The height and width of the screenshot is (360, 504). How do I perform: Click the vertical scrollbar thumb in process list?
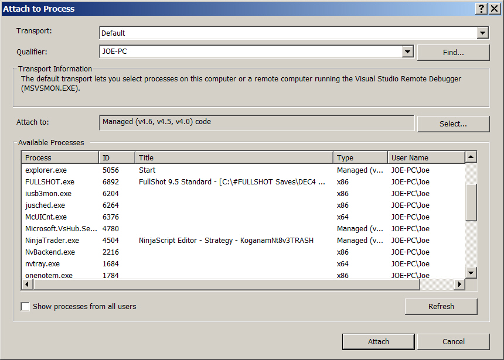[471, 203]
